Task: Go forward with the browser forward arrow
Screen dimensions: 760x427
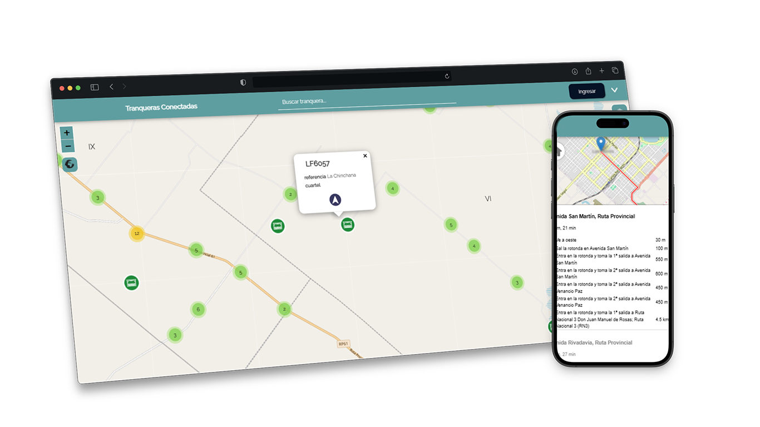Action: coord(124,86)
